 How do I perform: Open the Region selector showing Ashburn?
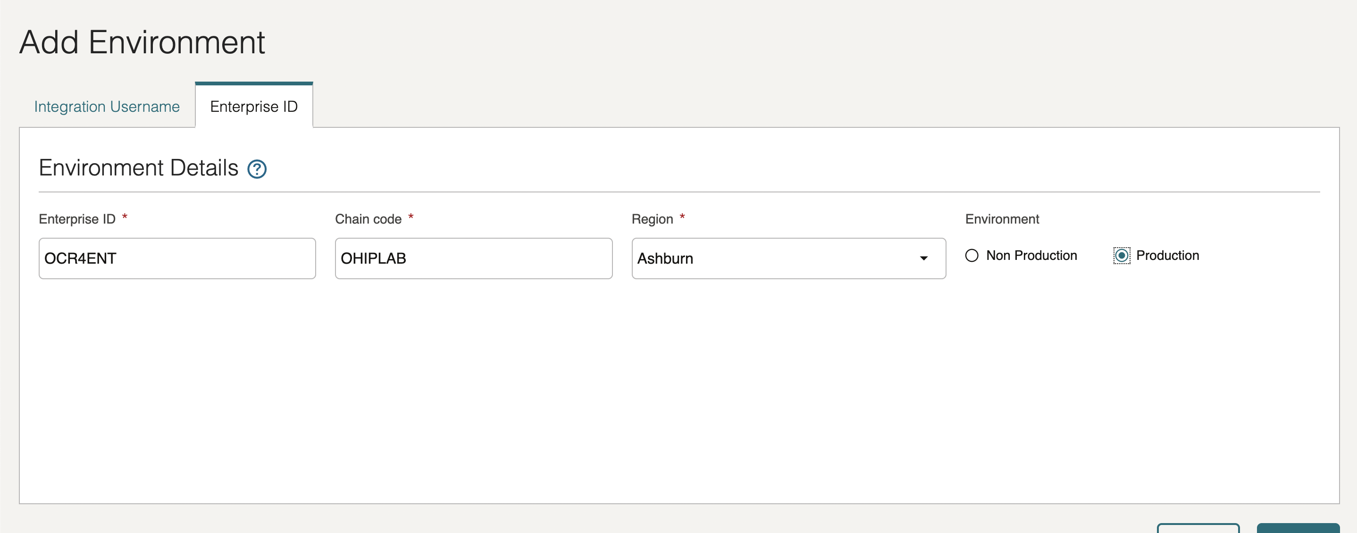point(787,258)
